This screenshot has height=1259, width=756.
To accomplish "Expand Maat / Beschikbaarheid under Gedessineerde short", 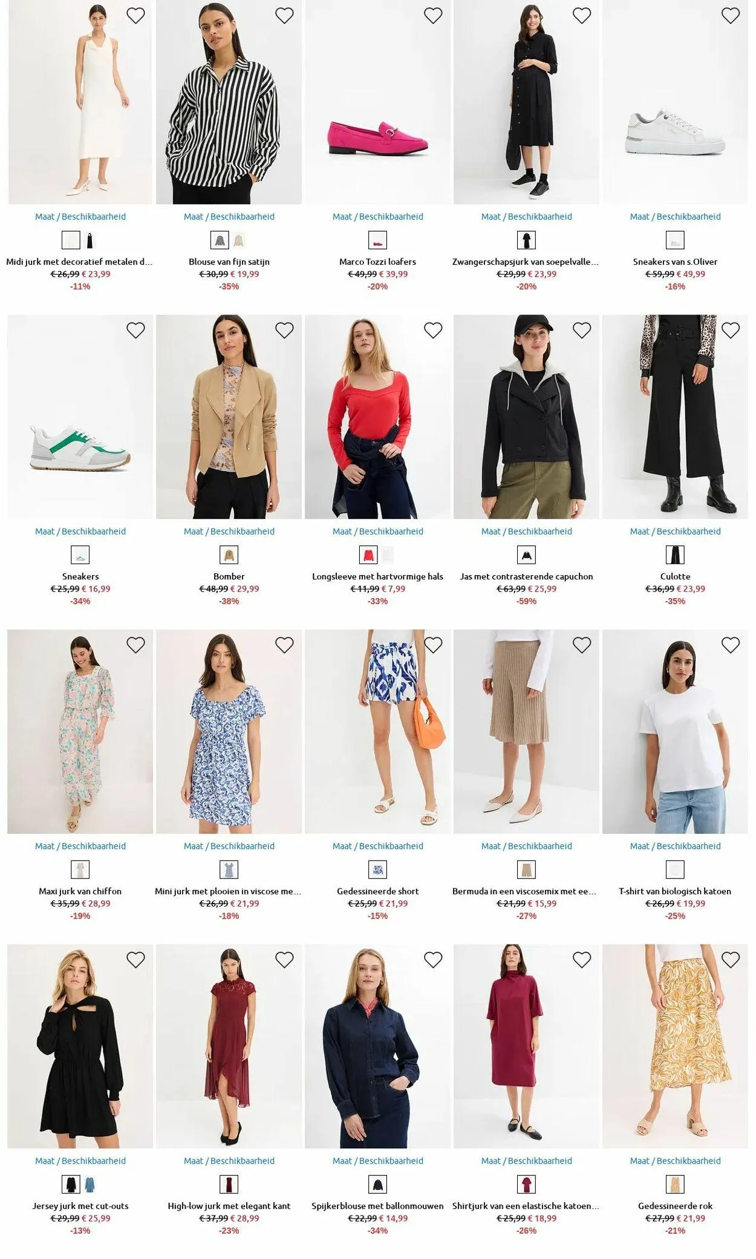I will (378, 846).
